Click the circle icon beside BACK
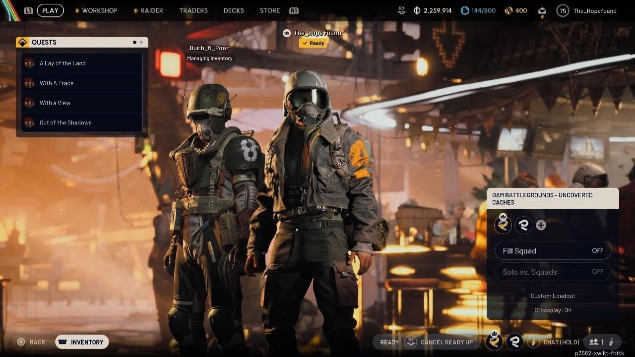Screen dimensions: 635x357 point(21,342)
